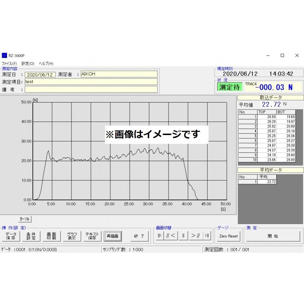Click テキスト保存 to save as text
This screenshot has height=304, width=304.
[92, 236]
